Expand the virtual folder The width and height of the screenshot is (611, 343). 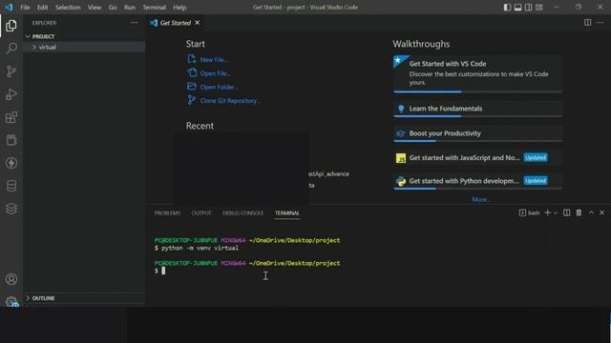point(84,47)
